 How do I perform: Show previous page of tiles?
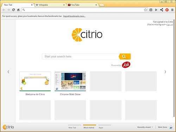pos(8,72)
